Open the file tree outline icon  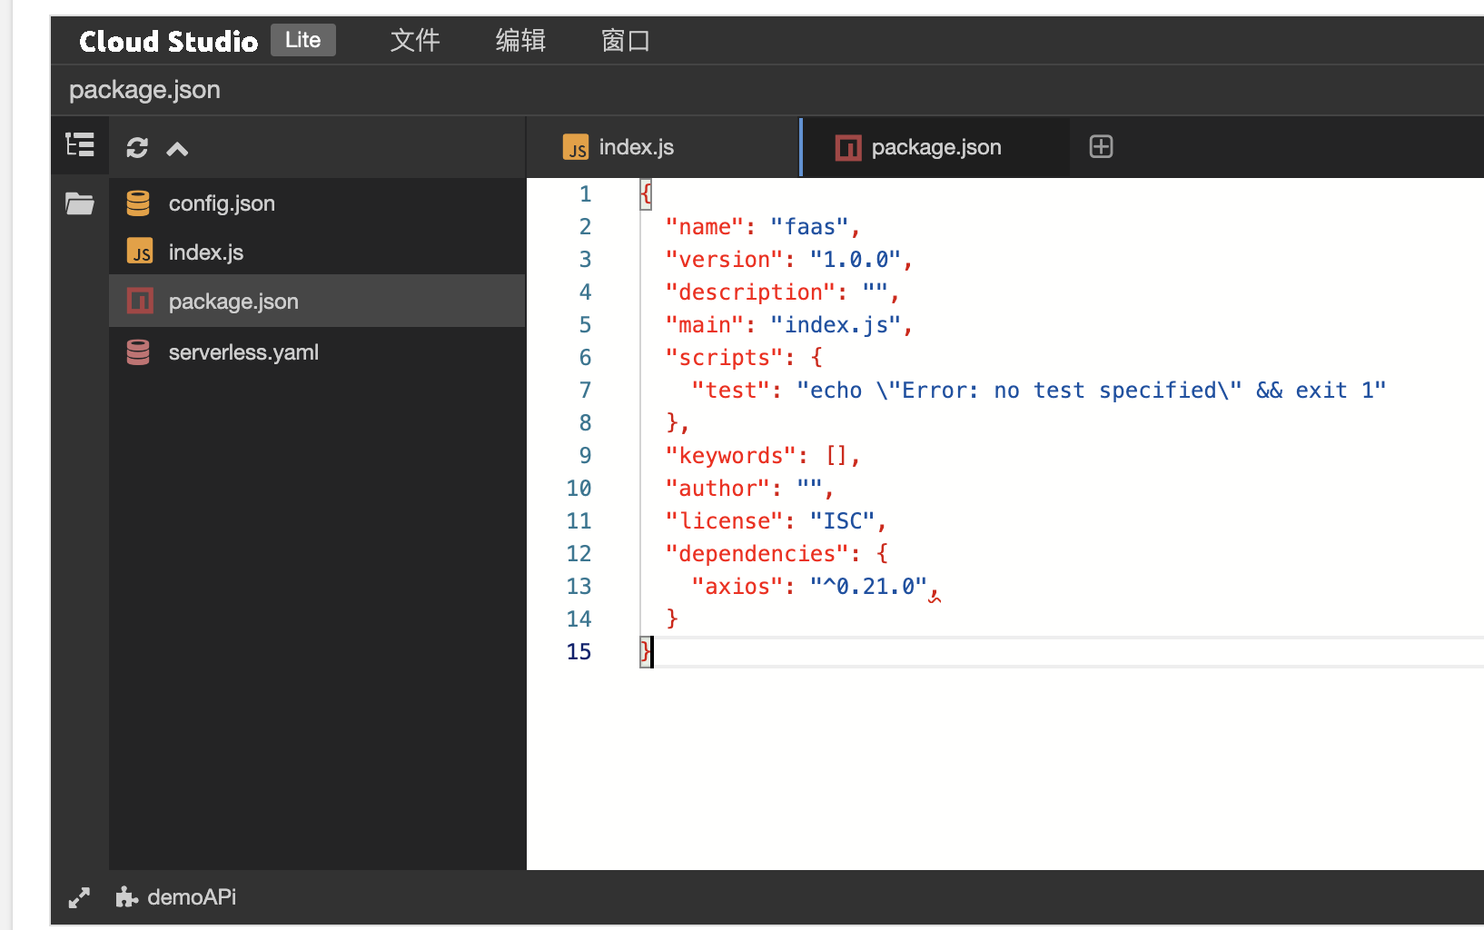pos(80,145)
